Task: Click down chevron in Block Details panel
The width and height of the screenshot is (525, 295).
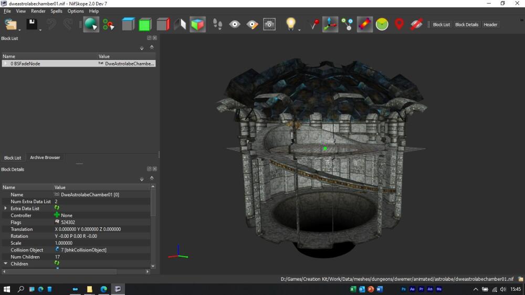Action: (142, 179)
